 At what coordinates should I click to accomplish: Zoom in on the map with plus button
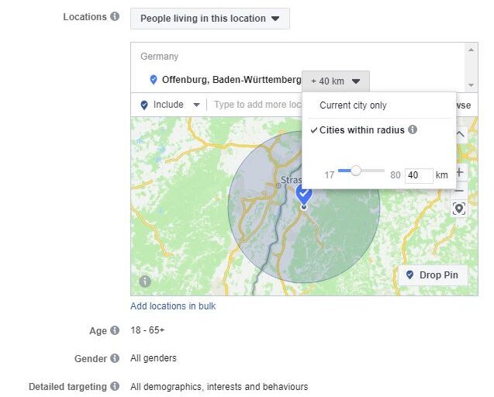459,172
